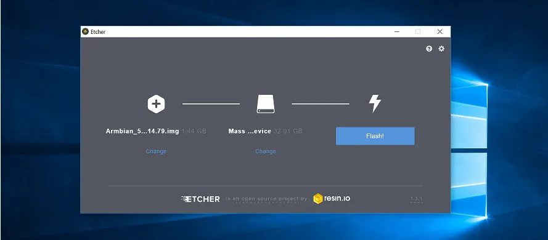Click the drive icon in the middle
Viewport: 548px width, 240px height.
coord(266,104)
